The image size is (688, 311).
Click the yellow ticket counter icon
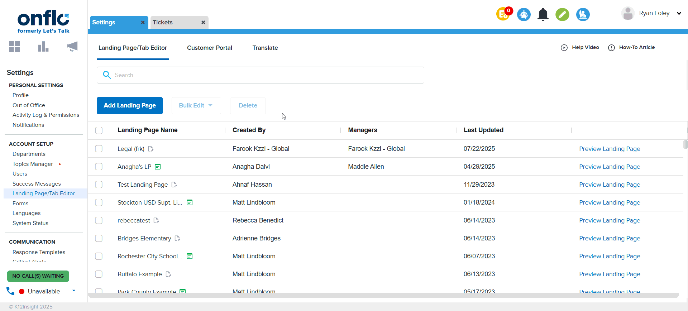click(503, 15)
